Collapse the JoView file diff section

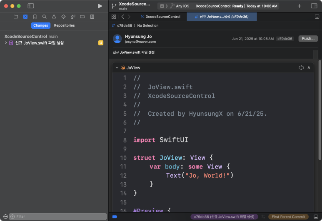117,67
